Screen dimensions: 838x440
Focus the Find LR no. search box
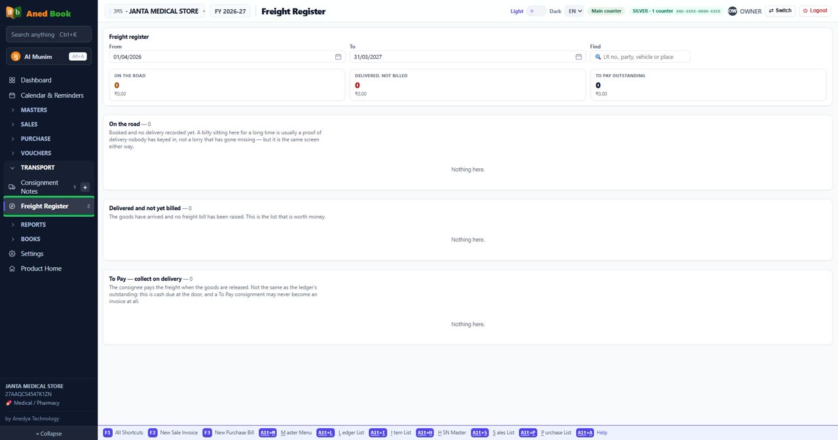click(640, 57)
